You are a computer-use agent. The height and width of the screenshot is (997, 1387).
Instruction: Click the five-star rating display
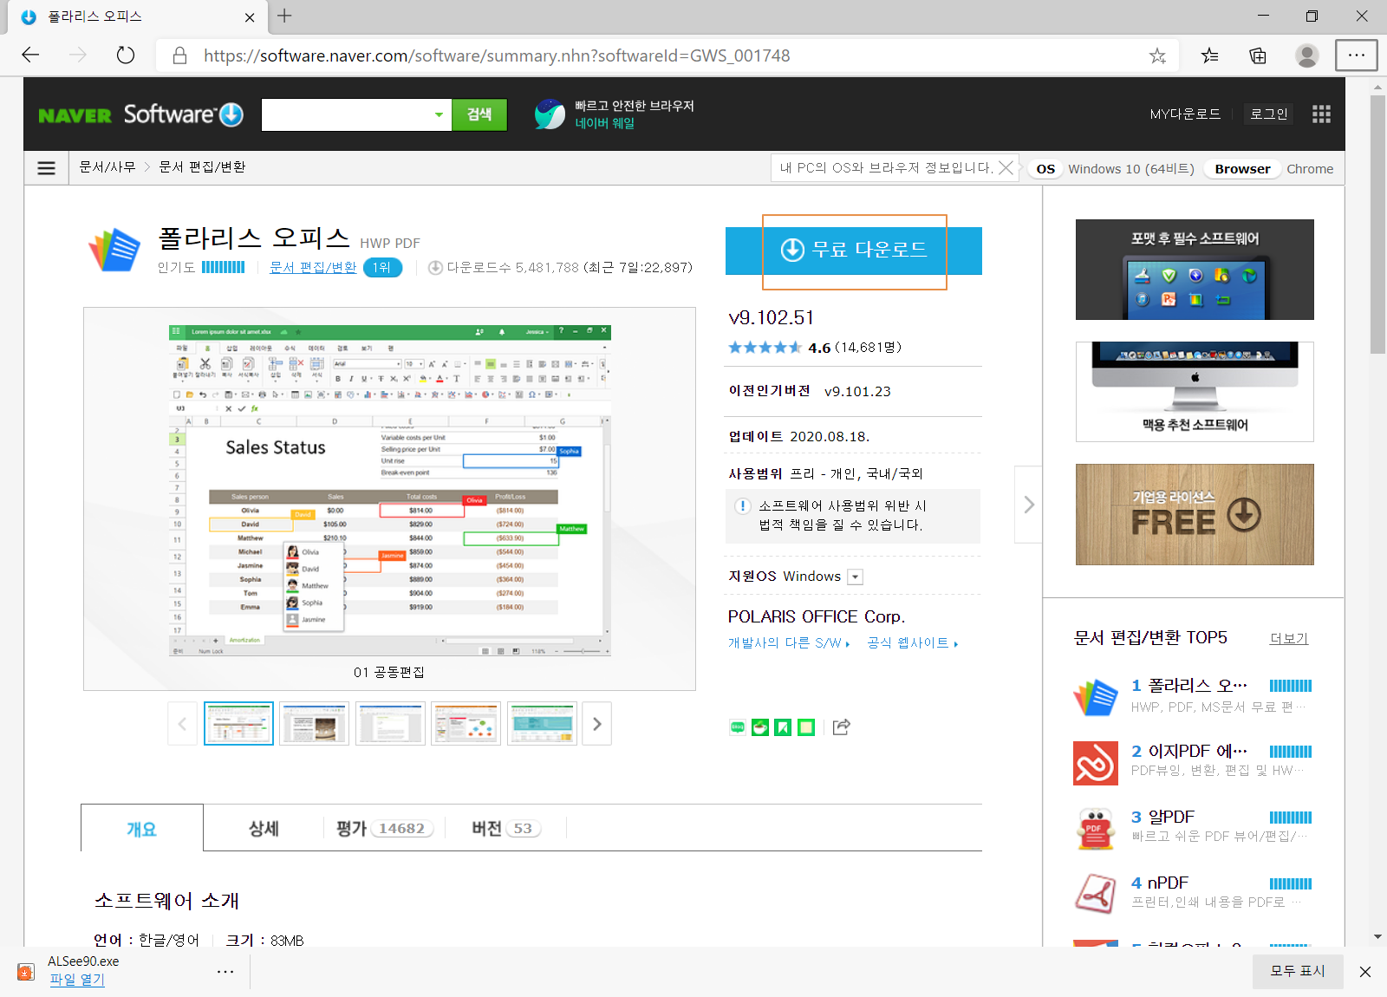tap(765, 348)
